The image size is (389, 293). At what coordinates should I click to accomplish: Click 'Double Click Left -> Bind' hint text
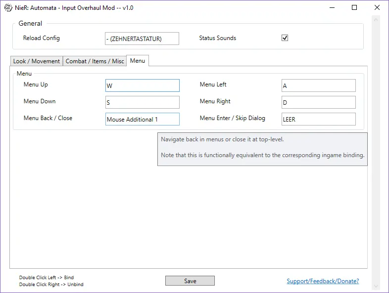(x=47, y=277)
